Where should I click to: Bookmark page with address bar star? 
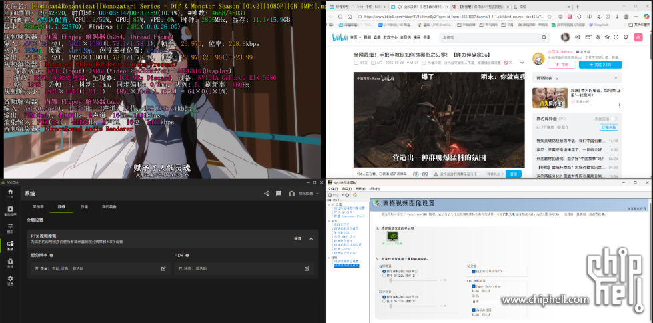(550, 16)
